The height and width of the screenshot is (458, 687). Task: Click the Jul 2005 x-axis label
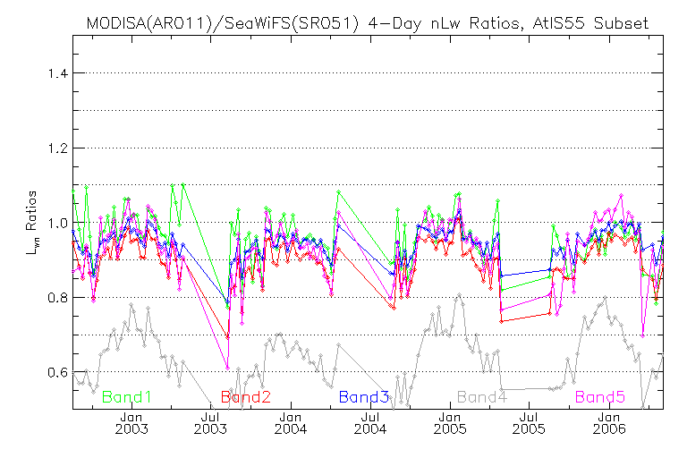(x=529, y=423)
